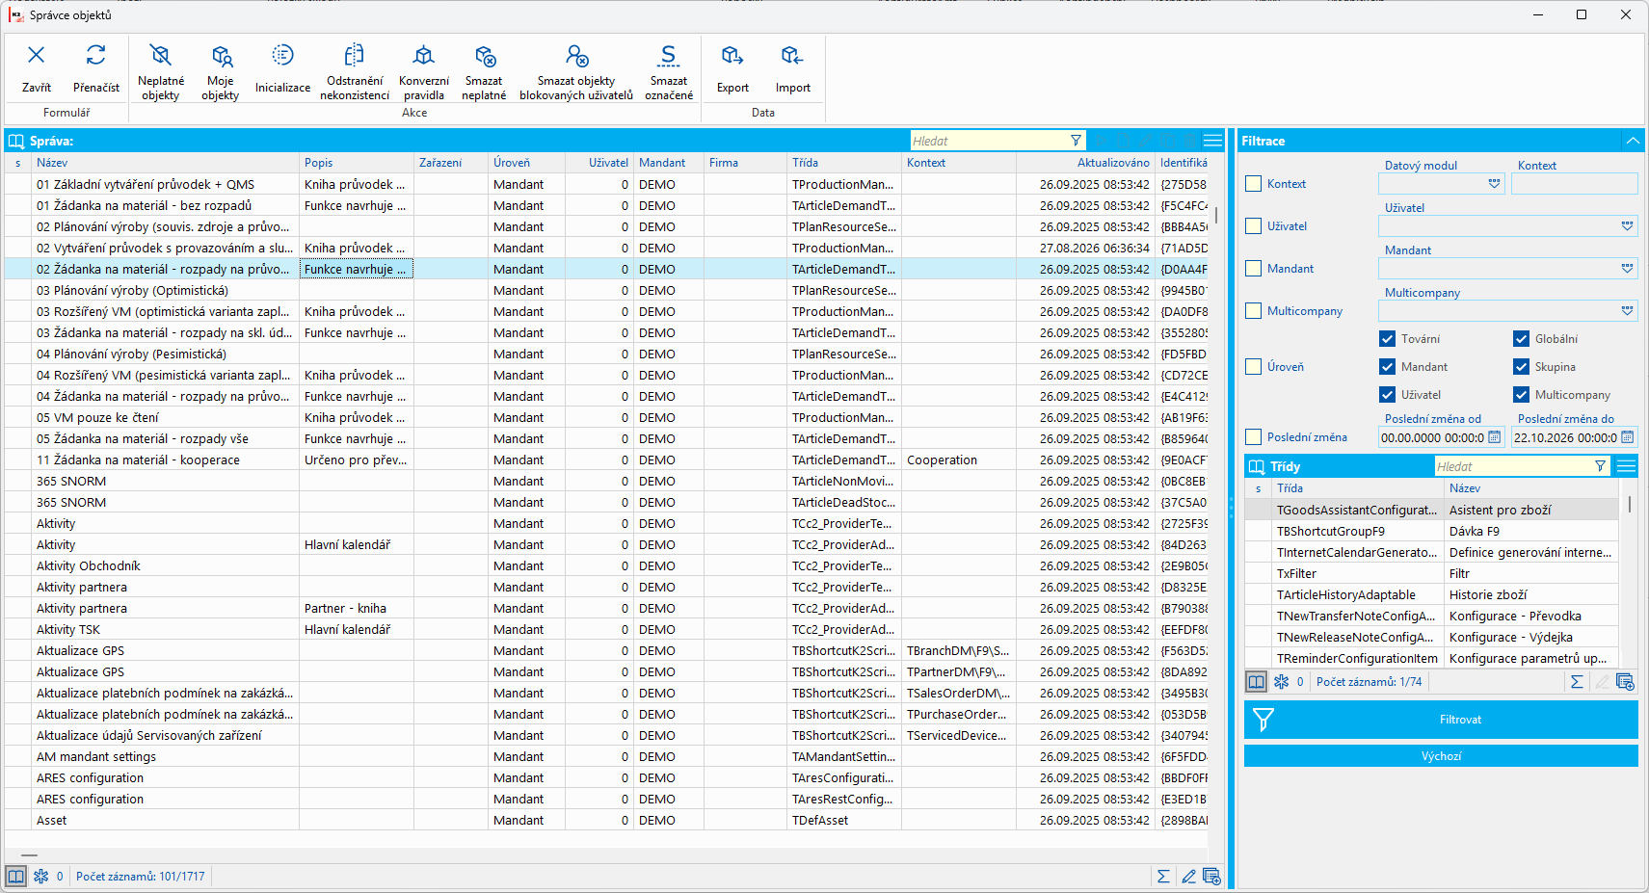The image size is (1649, 893).
Task: Collapse the Filtrace panel chevron
Action: pyautogui.click(x=1633, y=141)
